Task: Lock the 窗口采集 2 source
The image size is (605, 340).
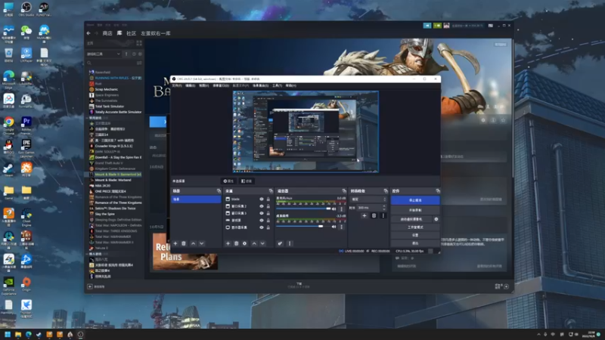Action: coord(268,206)
